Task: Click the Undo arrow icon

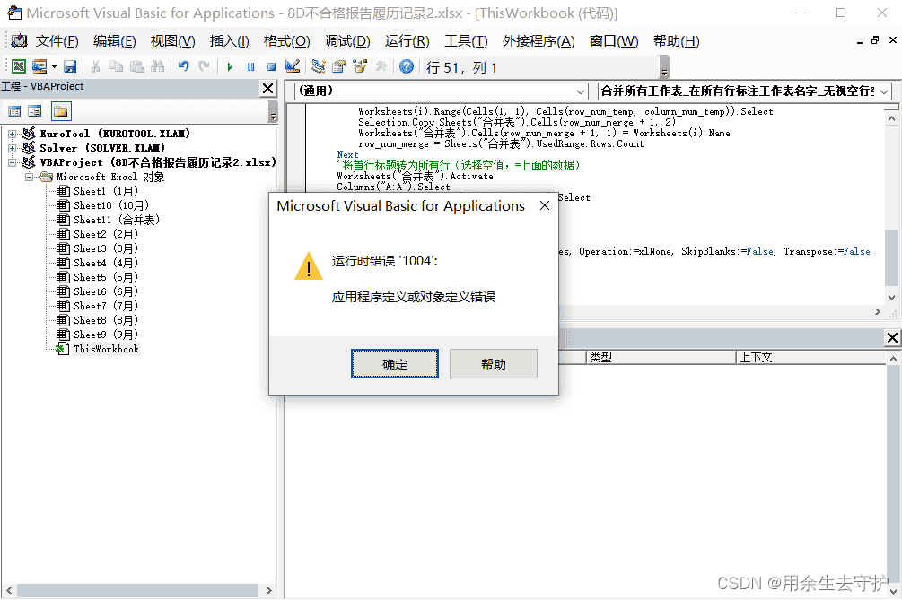Action: 183,66
